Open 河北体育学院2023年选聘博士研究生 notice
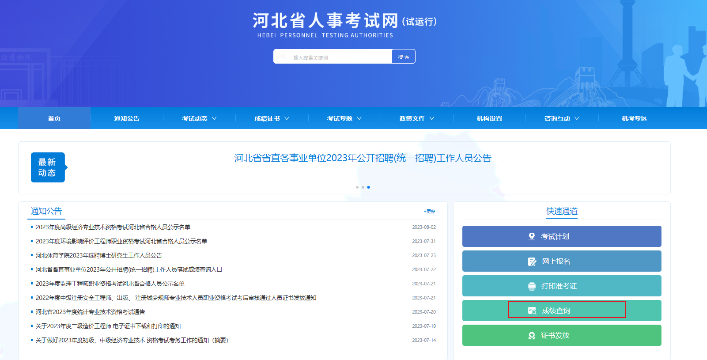This screenshot has height=360, width=707. pos(99,255)
